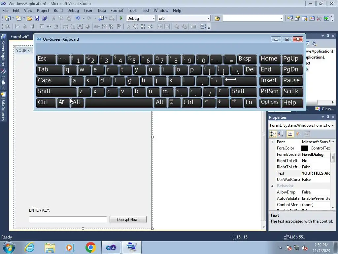Toggle Fn key on On-Screen Keyboard
Viewport: 338px width, 254px height.
[x=251, y=103]
